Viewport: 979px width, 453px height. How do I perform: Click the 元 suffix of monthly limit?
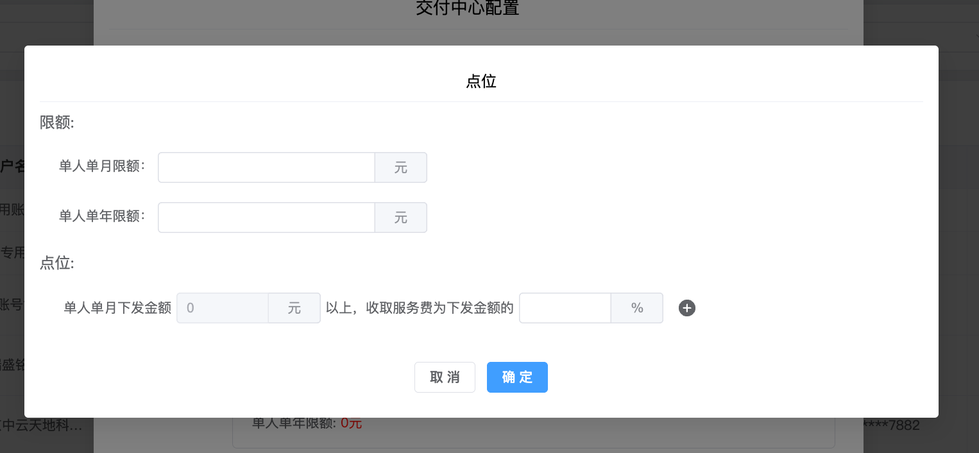(x=401, y=167)
